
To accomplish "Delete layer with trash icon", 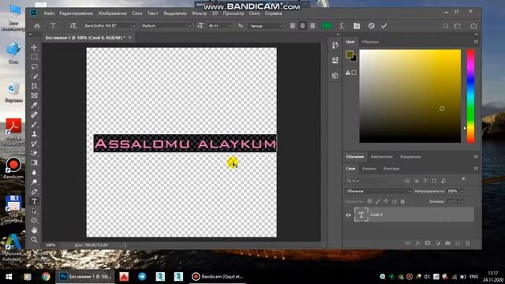I will (468, 243).
